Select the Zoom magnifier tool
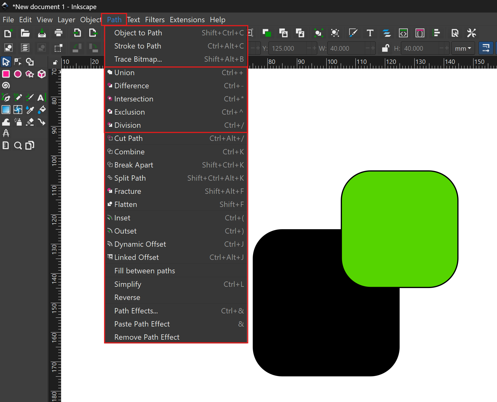Image resolution: width=497 pixels, height=402 pixels. 18,146
